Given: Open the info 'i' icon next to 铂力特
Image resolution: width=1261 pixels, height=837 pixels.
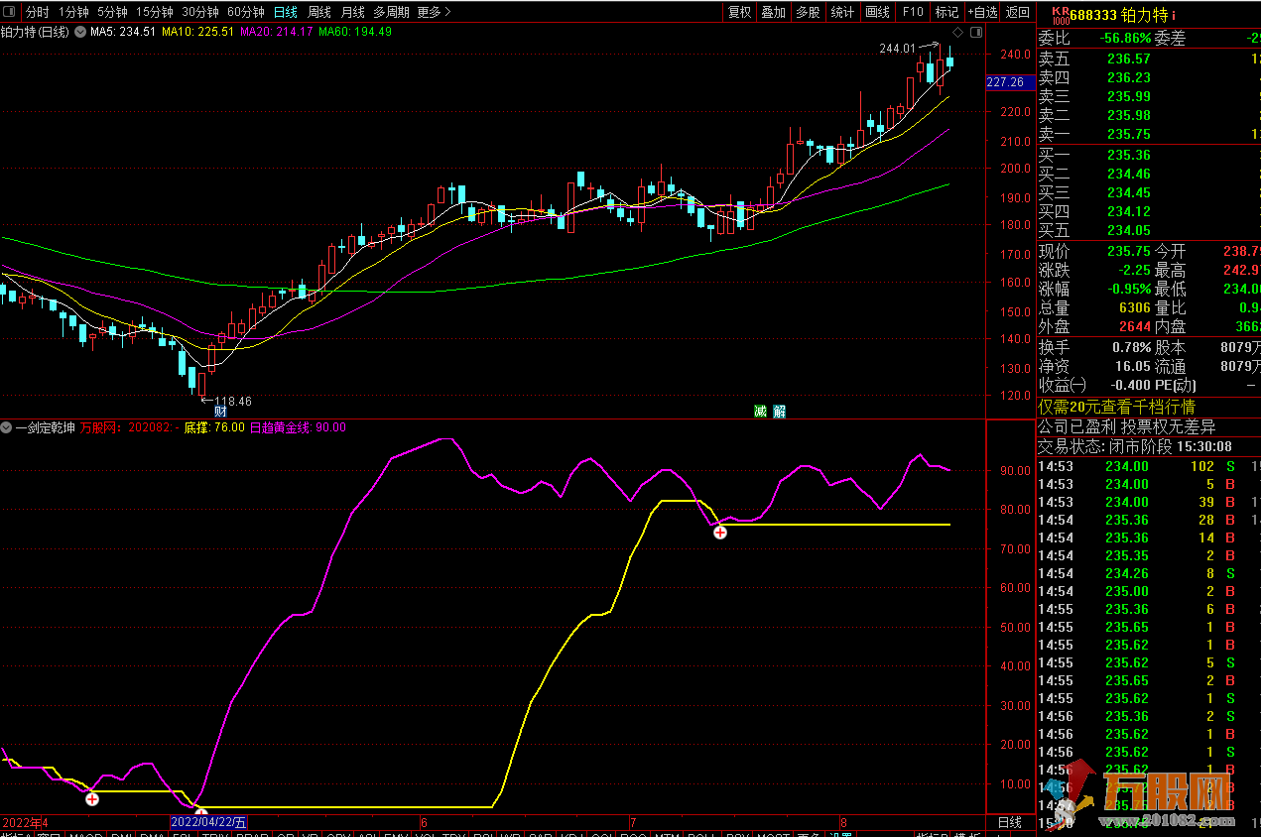Looking at the screenshot, I should (x=1174, y=14).
